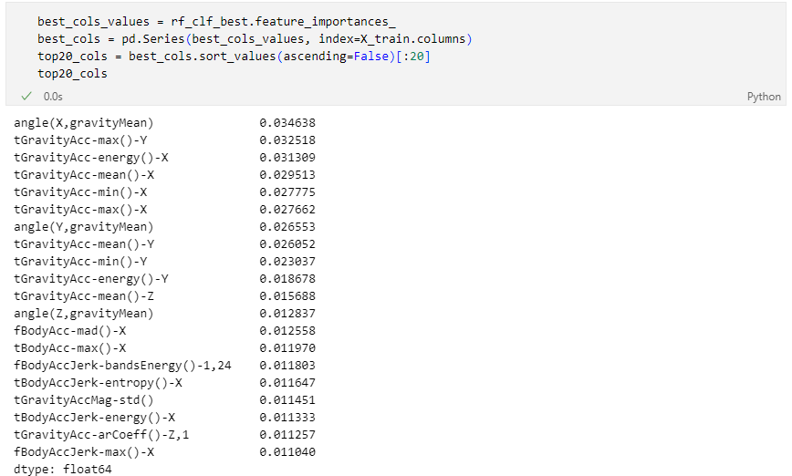Place cursor in the sort_values code line
The height and width of the screenshot is (476, 792).
click(234, 56)
